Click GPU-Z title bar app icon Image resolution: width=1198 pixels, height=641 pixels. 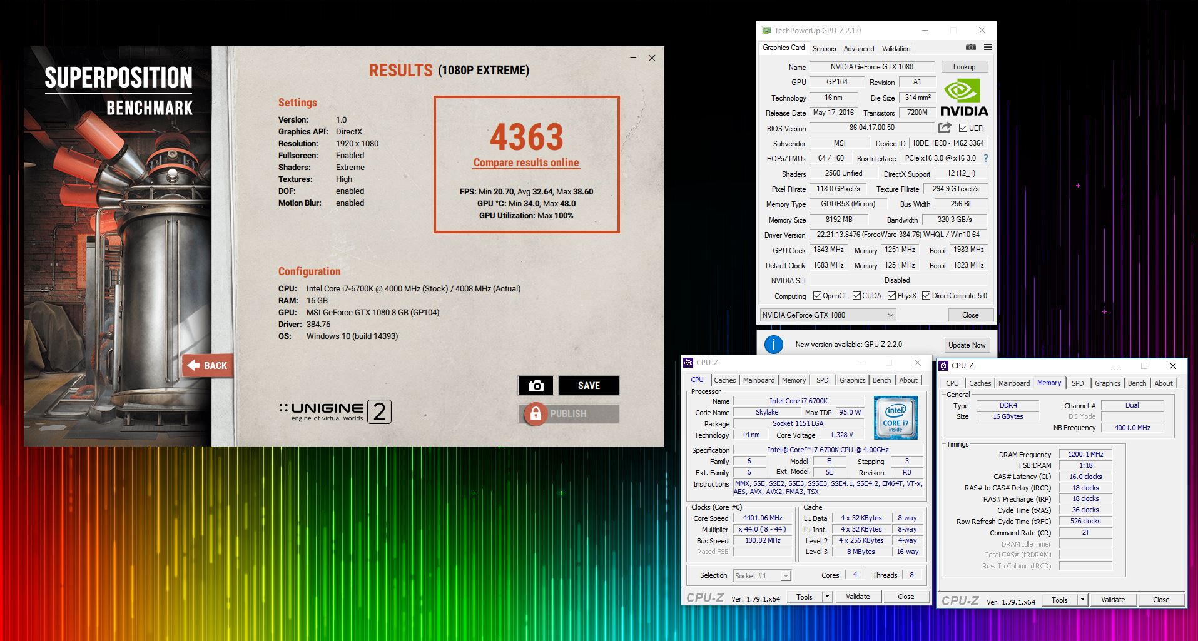coord(766,30)
